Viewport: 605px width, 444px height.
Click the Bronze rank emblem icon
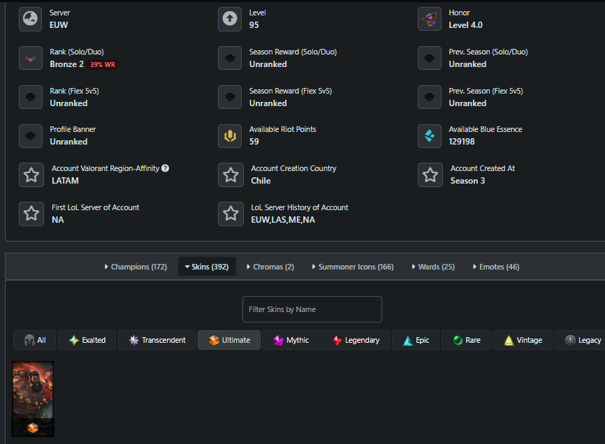point(31,58)
